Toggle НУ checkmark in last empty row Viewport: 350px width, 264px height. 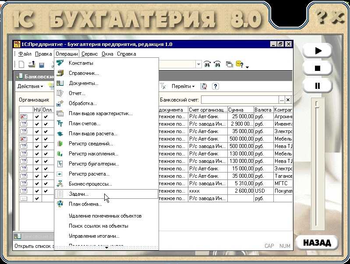pos(37,198)
